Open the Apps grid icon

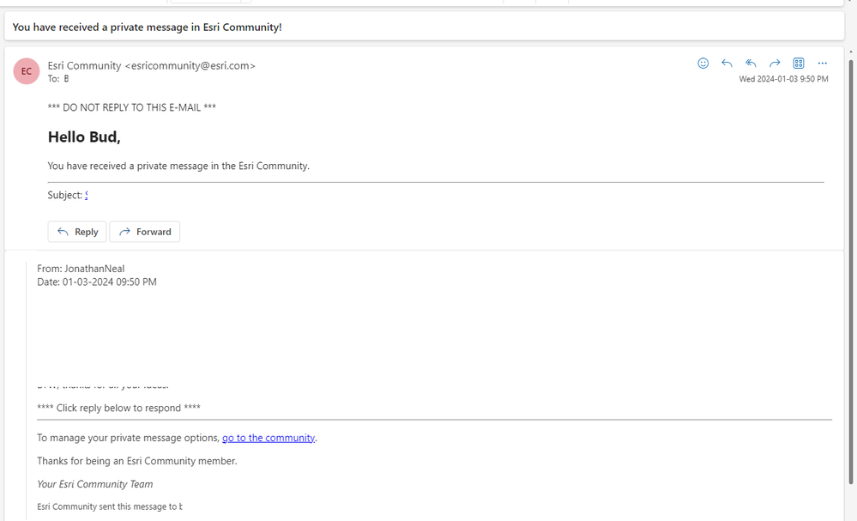click(x=799, y=64)
